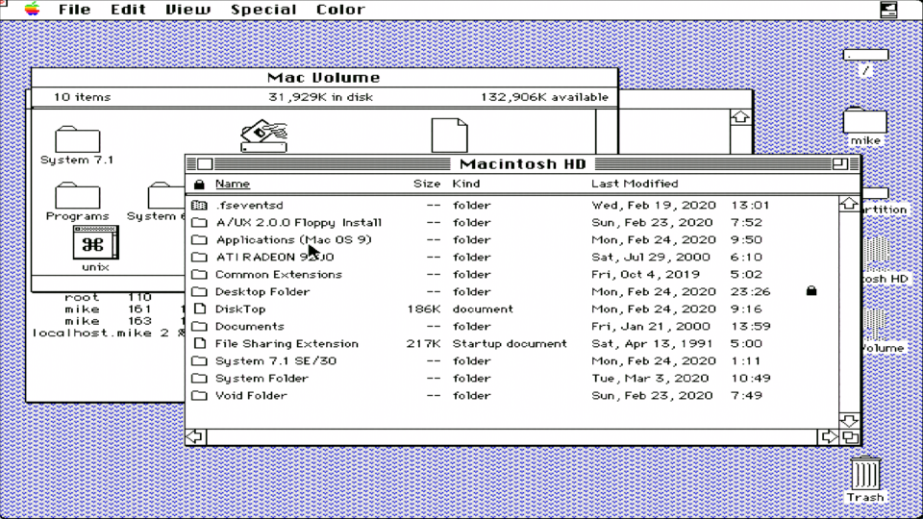Click the Macintosh HD window size box
This screenshot has height=519, width=923.
pyautogui.click(x=849, y=436)
